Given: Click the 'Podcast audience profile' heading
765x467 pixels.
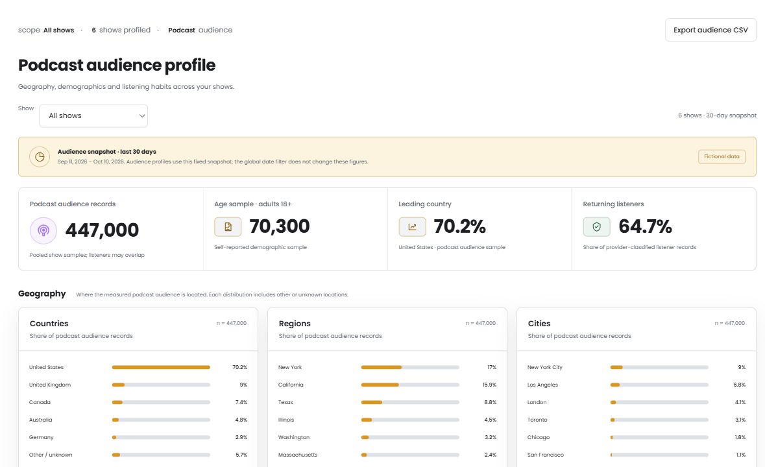Looking at the screenshot, I should [117, 65].
